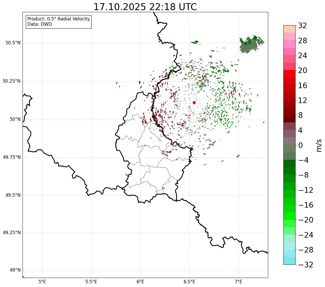Click the colorbar value −4
Viewport: 325px width, 287px height.
303,160
